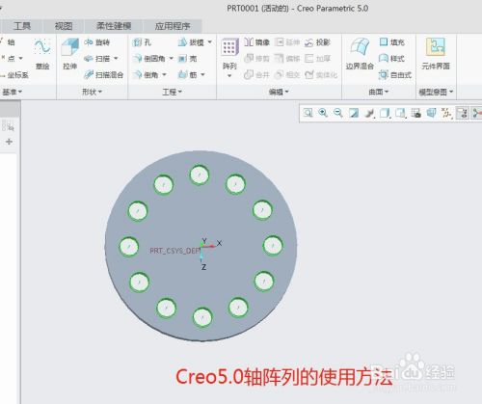Screen dimensions: 482x404
Task: Open the View Manager icon
Action: [416, 113]
